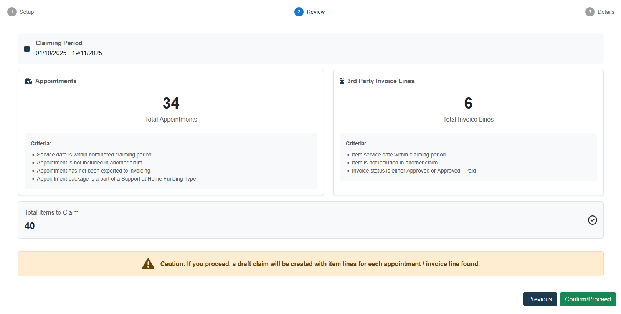Click the briefcase icon next to Appointments
The image size is (621, 314).
tap(28, 81)
